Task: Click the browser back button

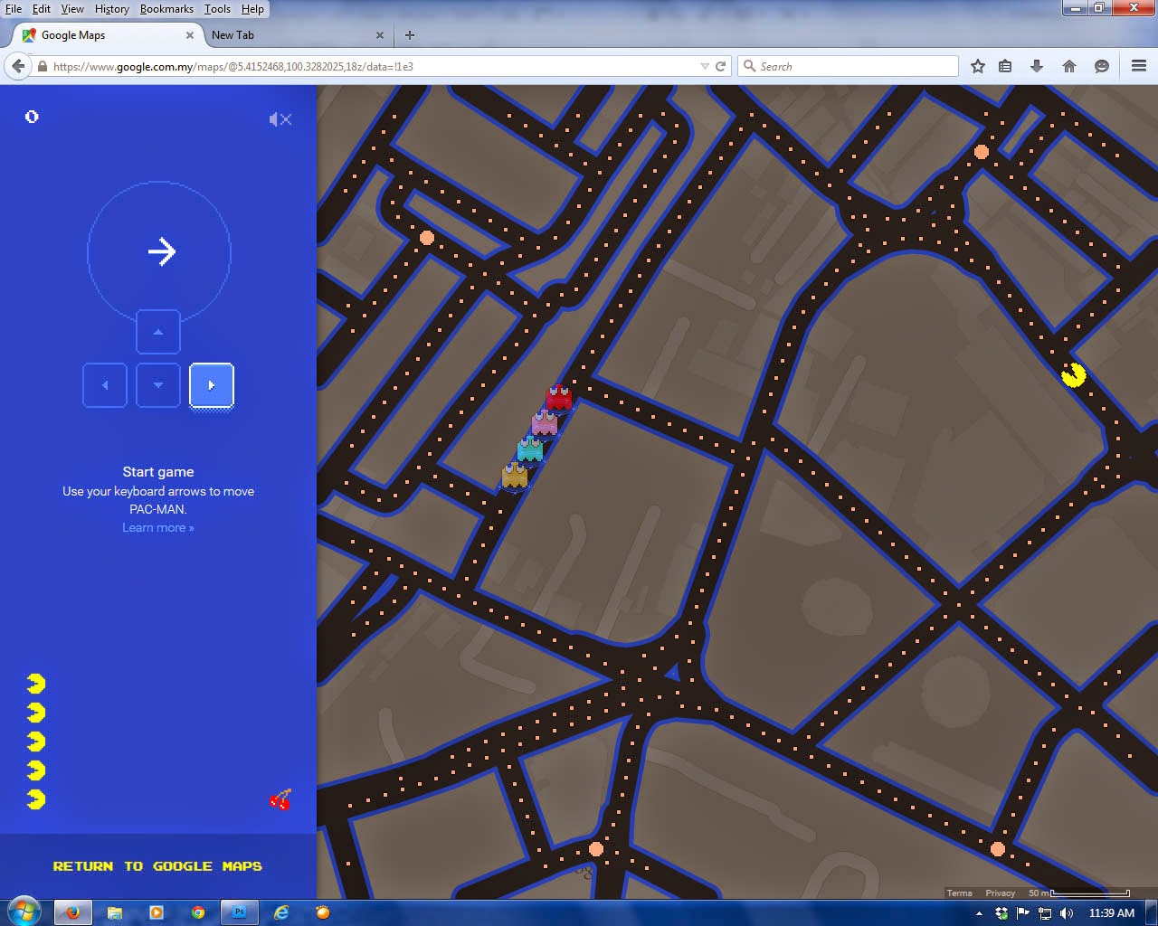Action: [x=18, y=66]
